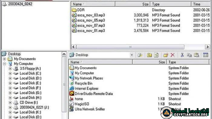Click the red Delete X icon

pyautogui.click(x=173, y=55)
